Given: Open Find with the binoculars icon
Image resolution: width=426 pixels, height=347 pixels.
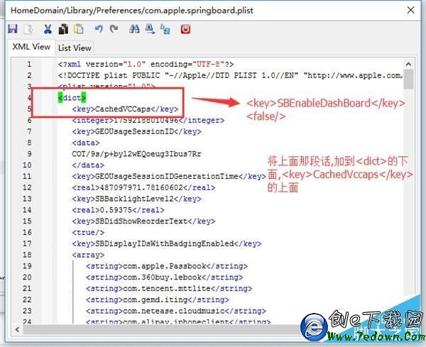Looking at the screenshot, I should point(134,29).
